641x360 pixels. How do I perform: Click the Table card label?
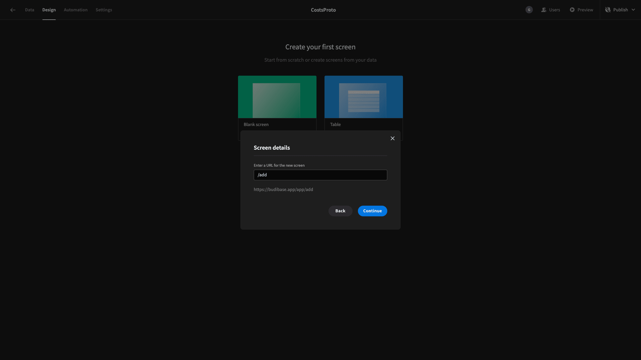[335, 124]
